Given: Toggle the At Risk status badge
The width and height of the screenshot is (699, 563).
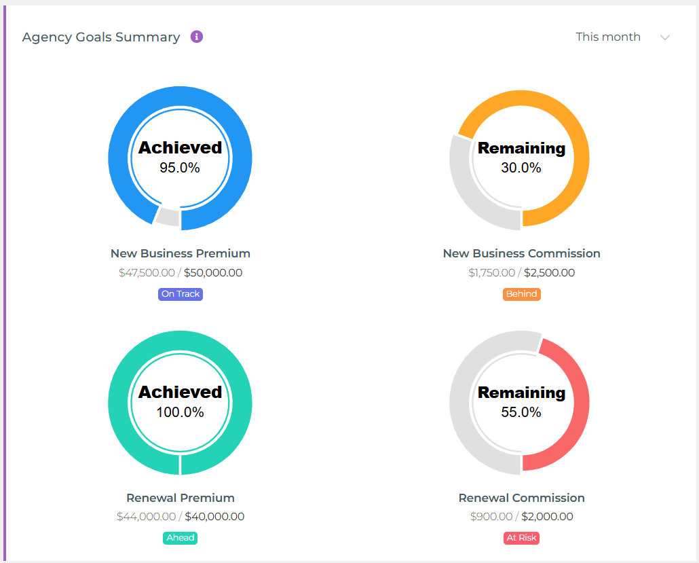Looking at the screenshot, I should coord(521,537).
